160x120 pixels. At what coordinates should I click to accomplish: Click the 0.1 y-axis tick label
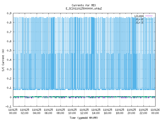9,88
